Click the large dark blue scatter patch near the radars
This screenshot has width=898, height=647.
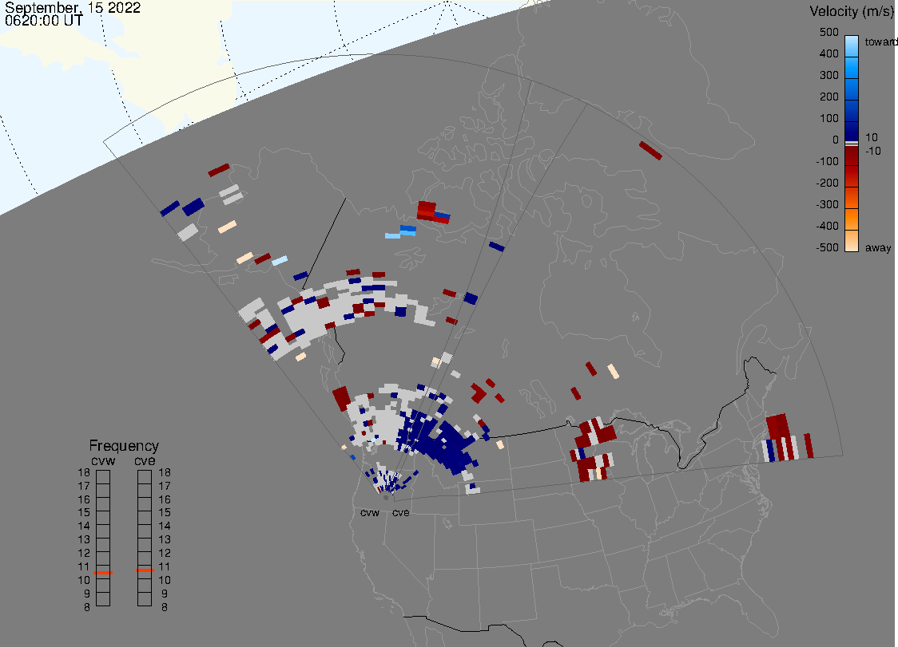(444, 444)
